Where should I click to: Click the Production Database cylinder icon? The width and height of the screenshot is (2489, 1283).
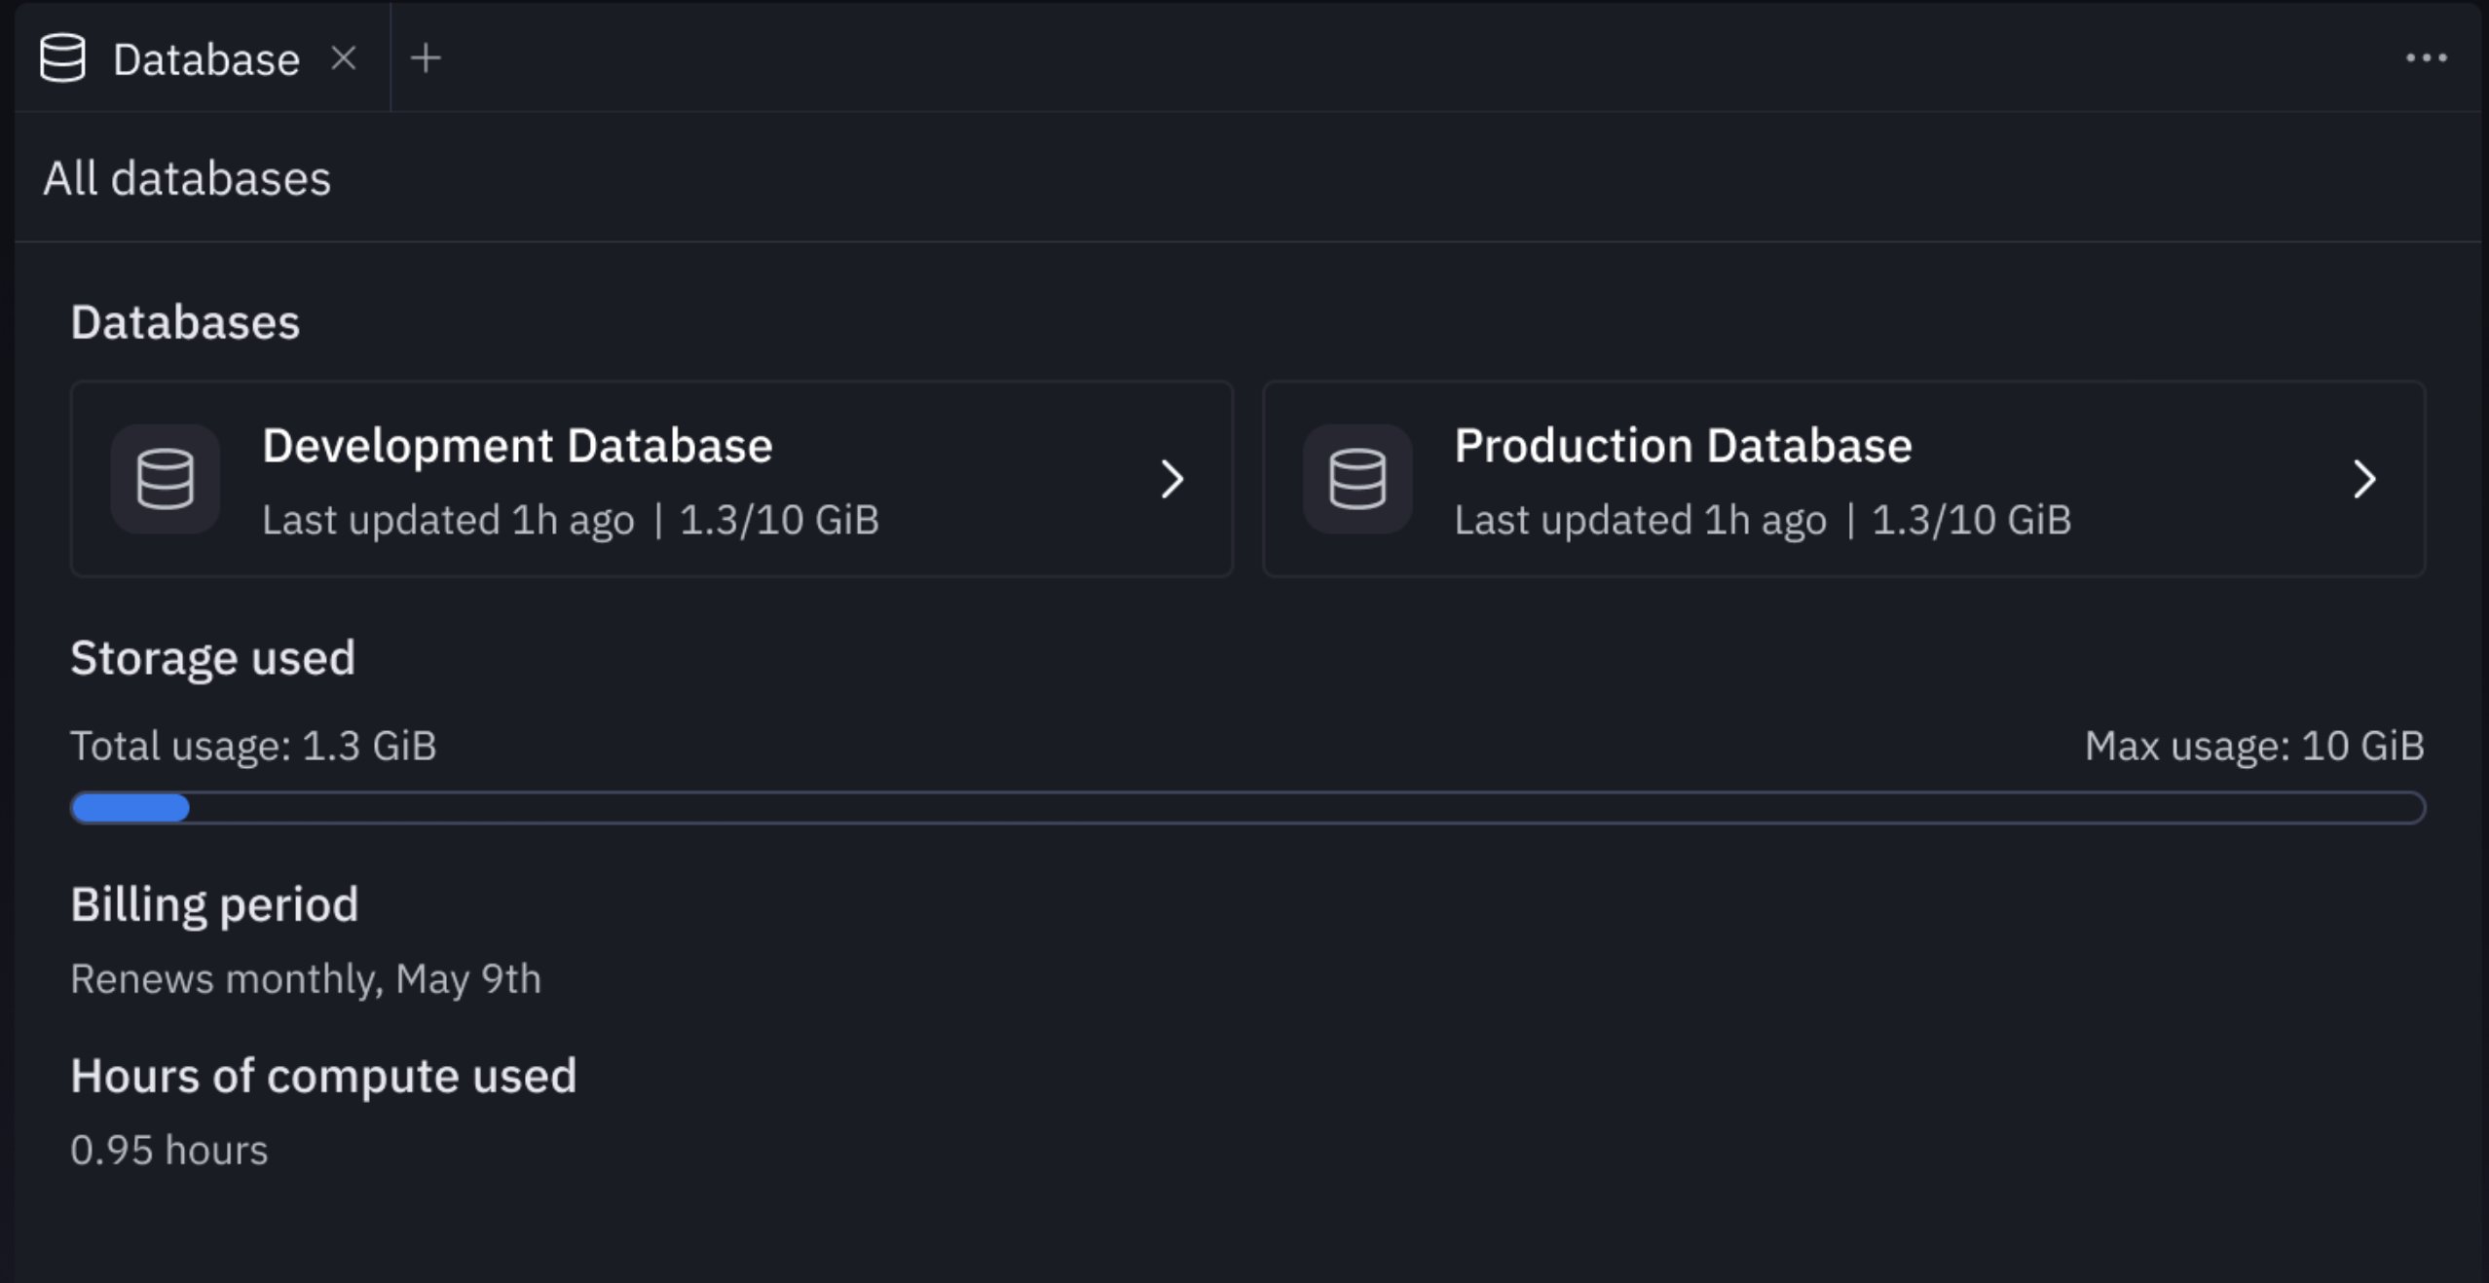coord(1357,479)
